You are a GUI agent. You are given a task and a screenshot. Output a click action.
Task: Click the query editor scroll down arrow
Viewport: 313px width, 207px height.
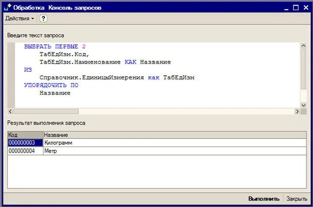[303, 105]
